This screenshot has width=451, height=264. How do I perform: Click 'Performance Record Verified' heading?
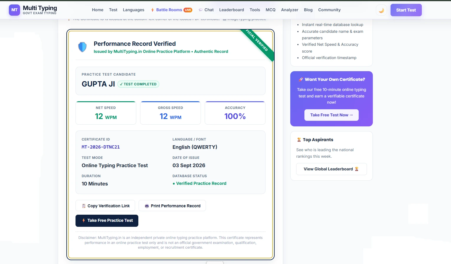tap(135, 44)
